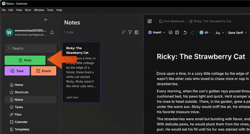Redo the last edit

click(x=192, y=33)
